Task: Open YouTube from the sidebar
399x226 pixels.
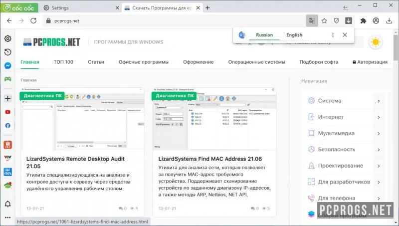Action: click(x=7, y=112)
